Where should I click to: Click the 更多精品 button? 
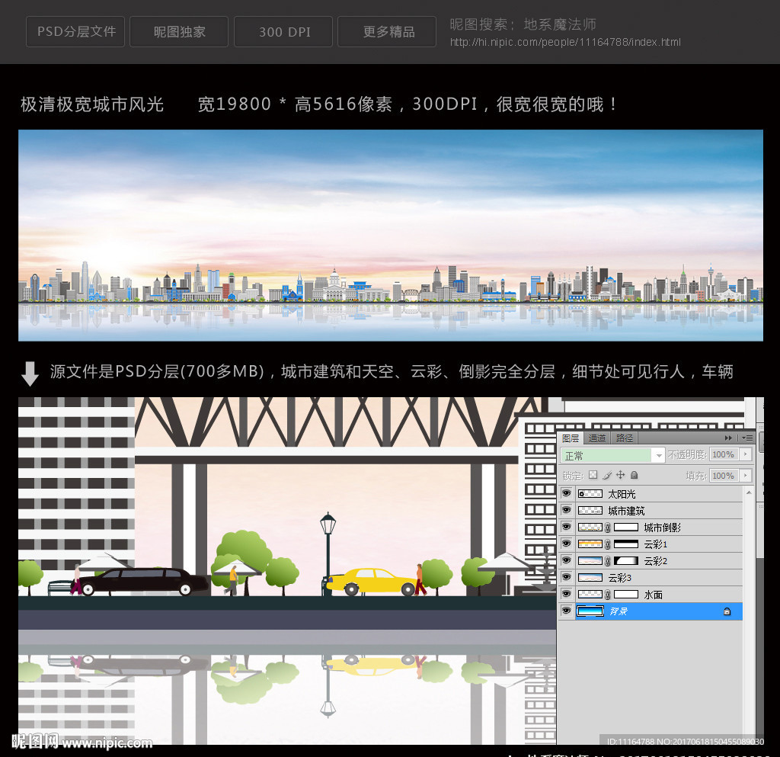click(387, 31)
